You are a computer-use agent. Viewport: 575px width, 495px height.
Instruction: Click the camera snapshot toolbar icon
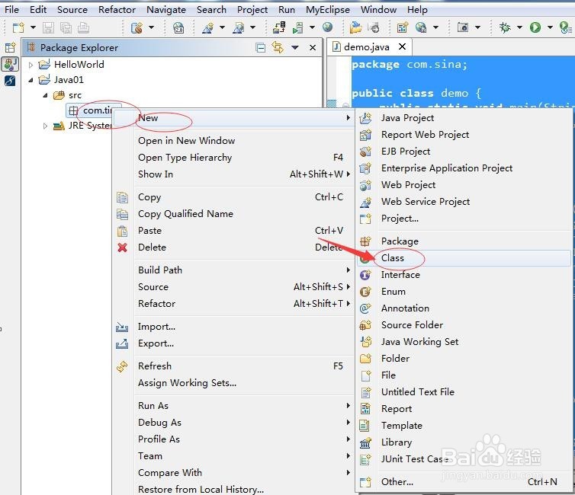pyautogui.click(x=462, y=27)
